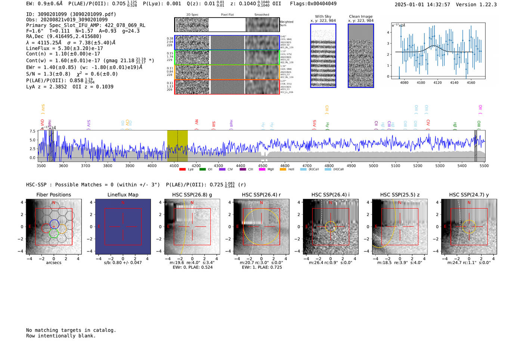
Task: Click the s/b: 0.80 +/- 0.047 label
Action: (123, 263)
